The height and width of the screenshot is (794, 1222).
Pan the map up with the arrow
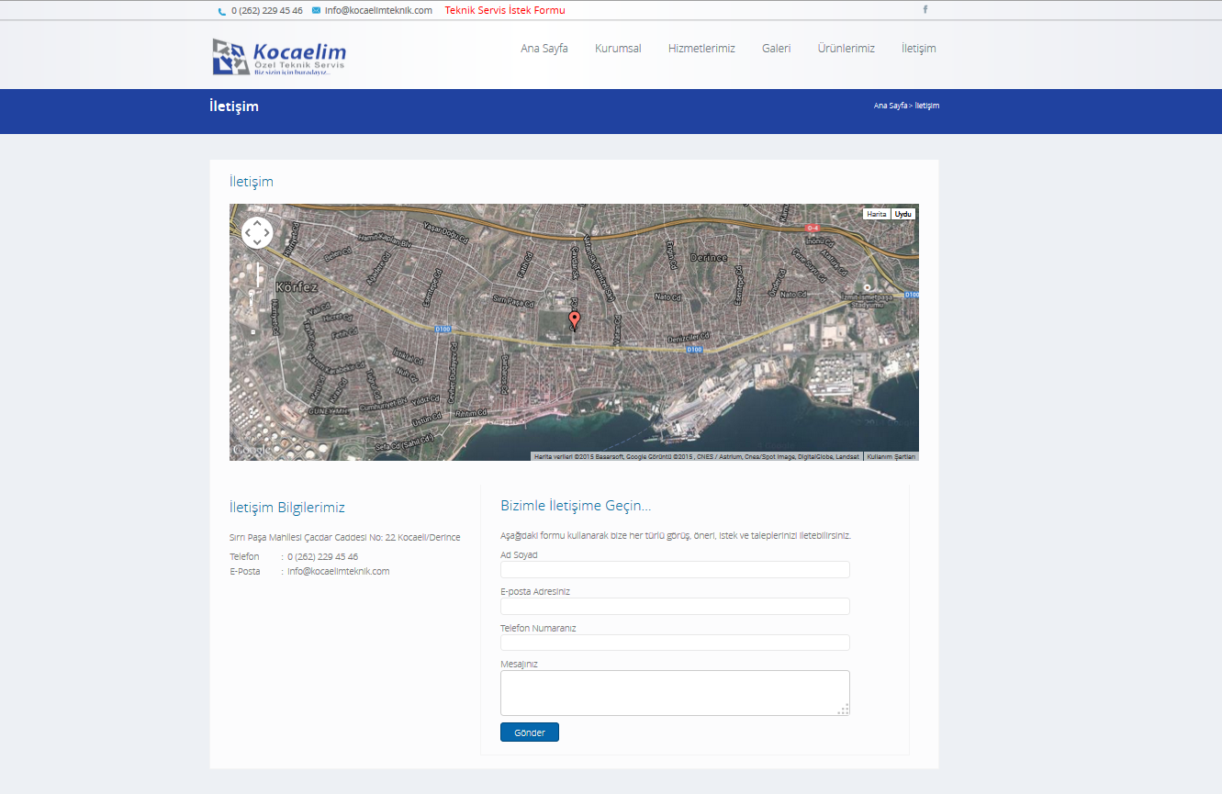coord(257,222)
